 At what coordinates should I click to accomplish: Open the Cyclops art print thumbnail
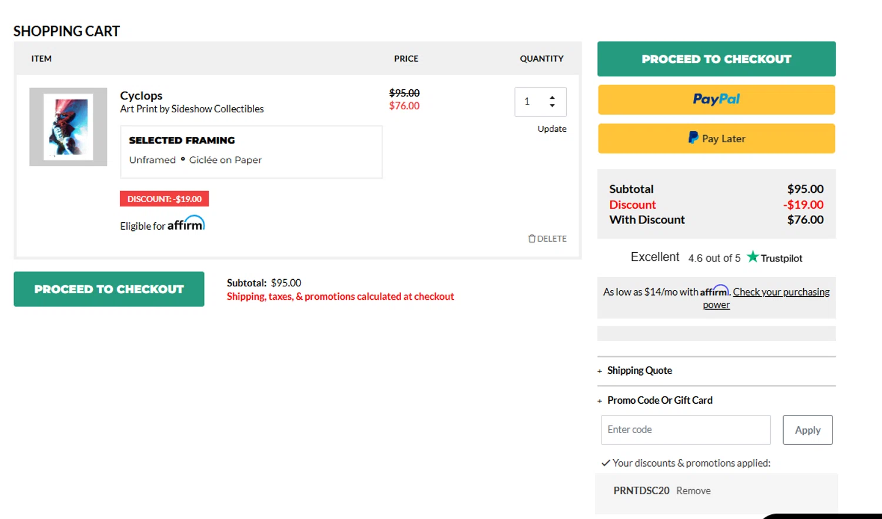(x=68, y=127)
